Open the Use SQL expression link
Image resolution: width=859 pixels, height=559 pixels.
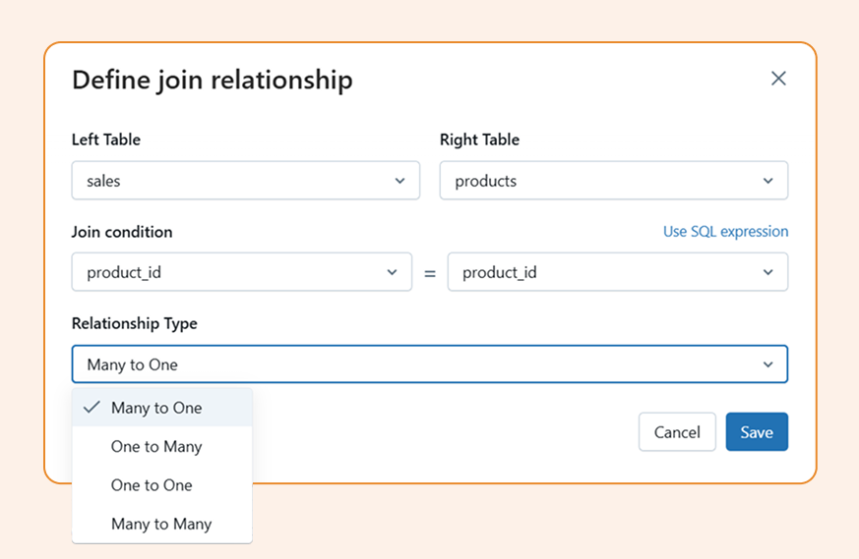(x=725, y=232)
